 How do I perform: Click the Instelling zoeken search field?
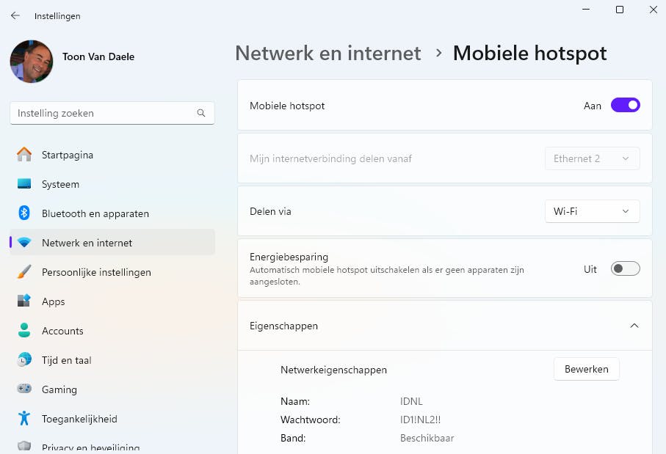(103, 114)
